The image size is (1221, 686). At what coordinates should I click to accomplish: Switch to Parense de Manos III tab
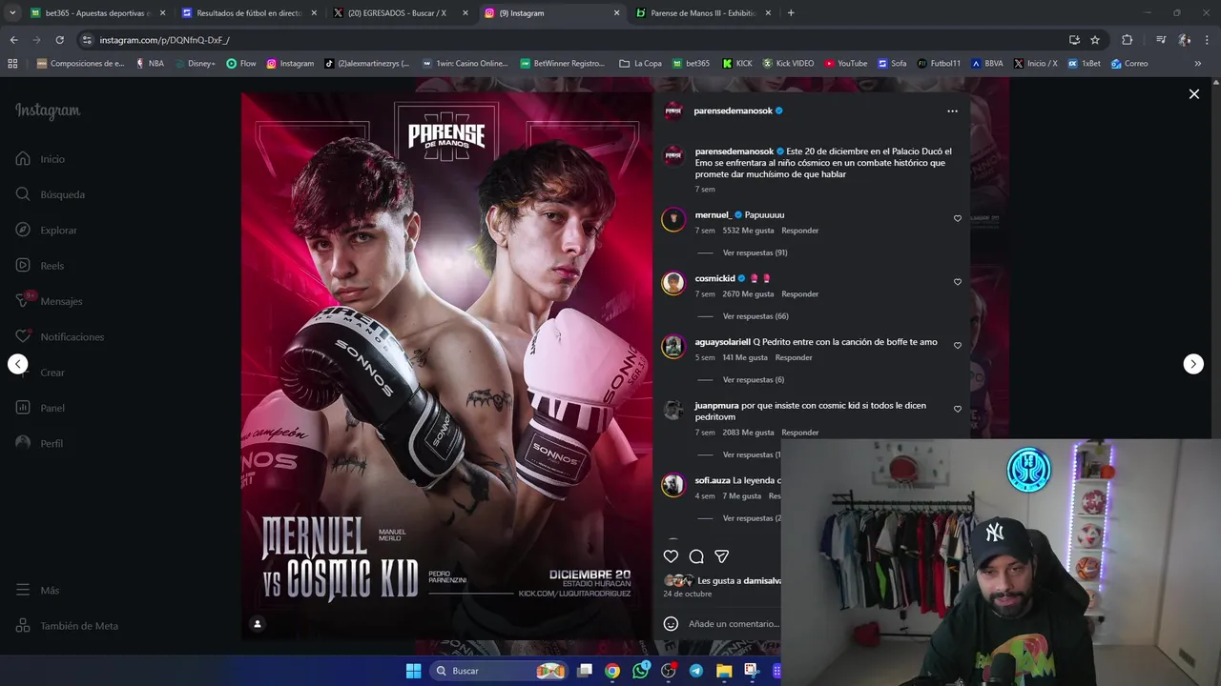click(x=703, y=13)
